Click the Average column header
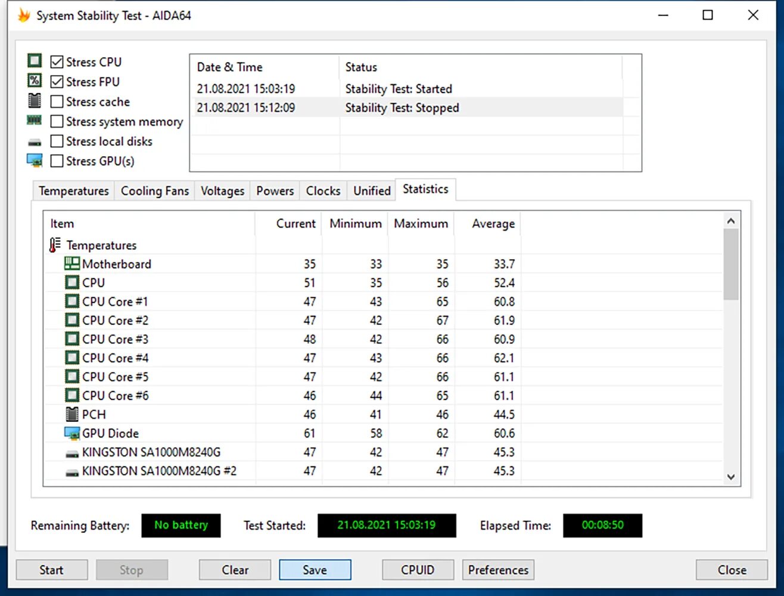 487,223
